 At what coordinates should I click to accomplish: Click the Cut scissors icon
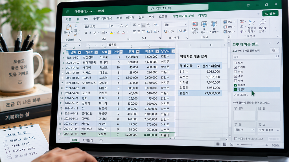[x=76, y=26]
